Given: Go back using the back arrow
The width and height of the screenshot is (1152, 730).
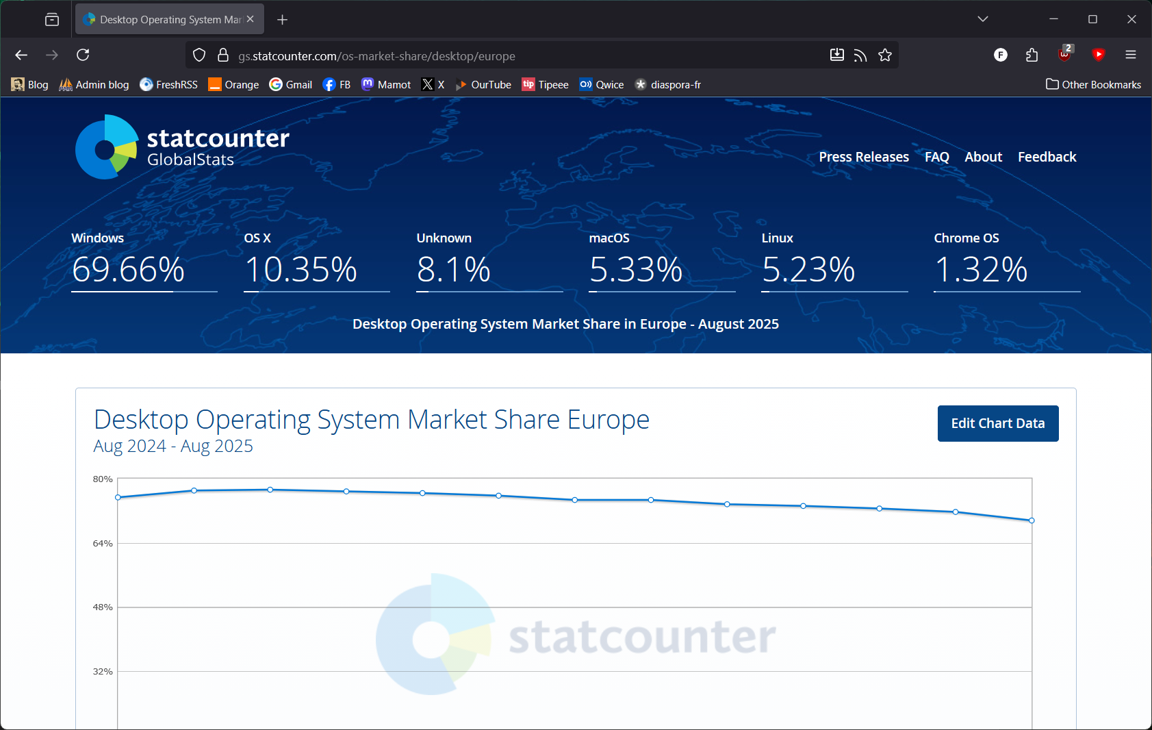Looking at the screenshot, I should [x=21, y=55].
